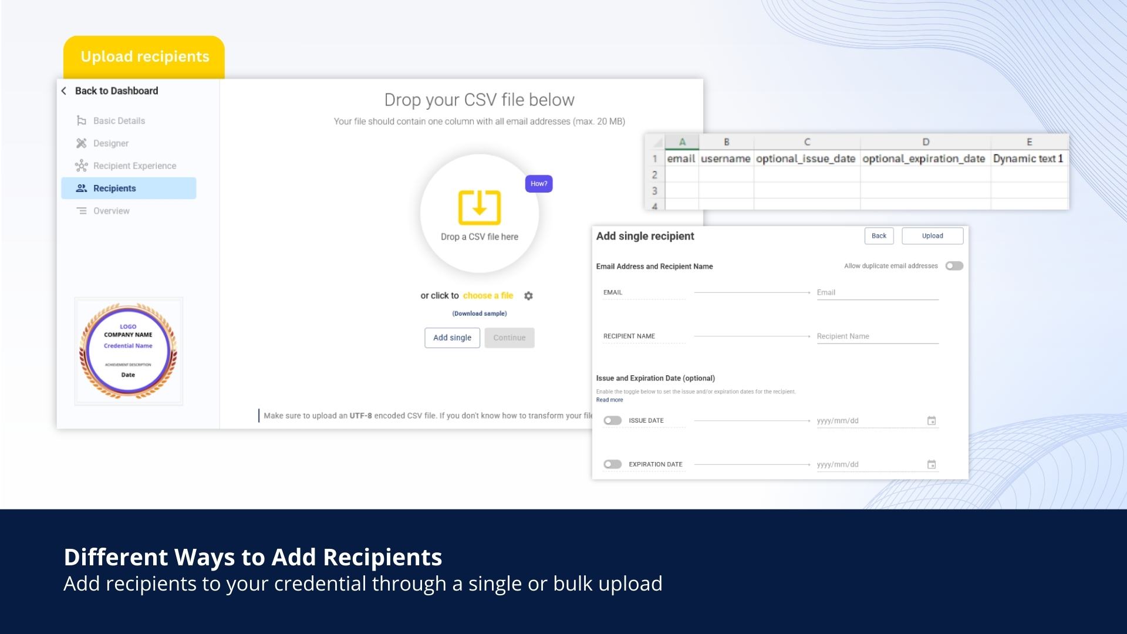Click the Basic Details flag icon

(81, 121)
